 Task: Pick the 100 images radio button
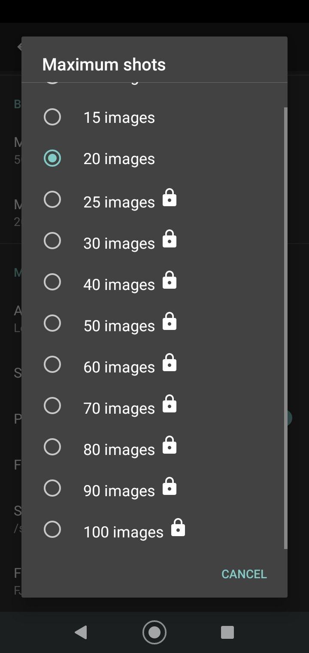[52, 529]
